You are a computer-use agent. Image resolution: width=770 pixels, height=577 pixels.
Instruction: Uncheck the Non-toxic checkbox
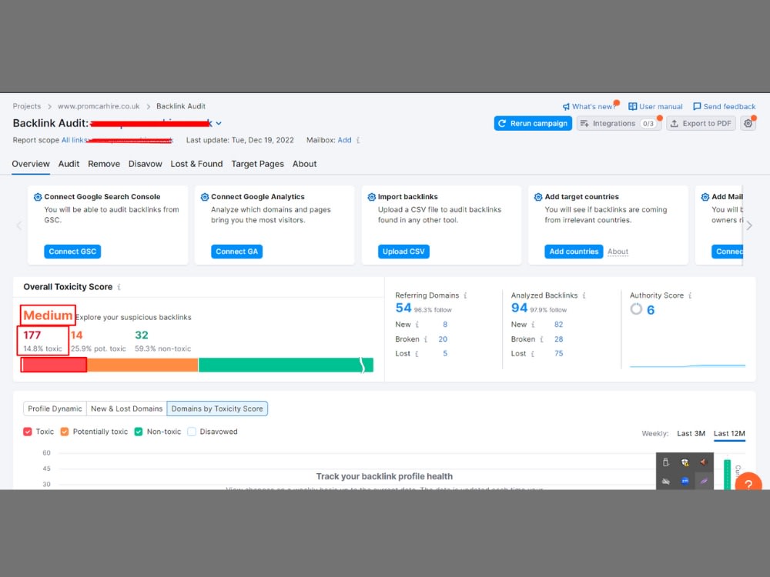pyautogui.click(x=139, y=432)
